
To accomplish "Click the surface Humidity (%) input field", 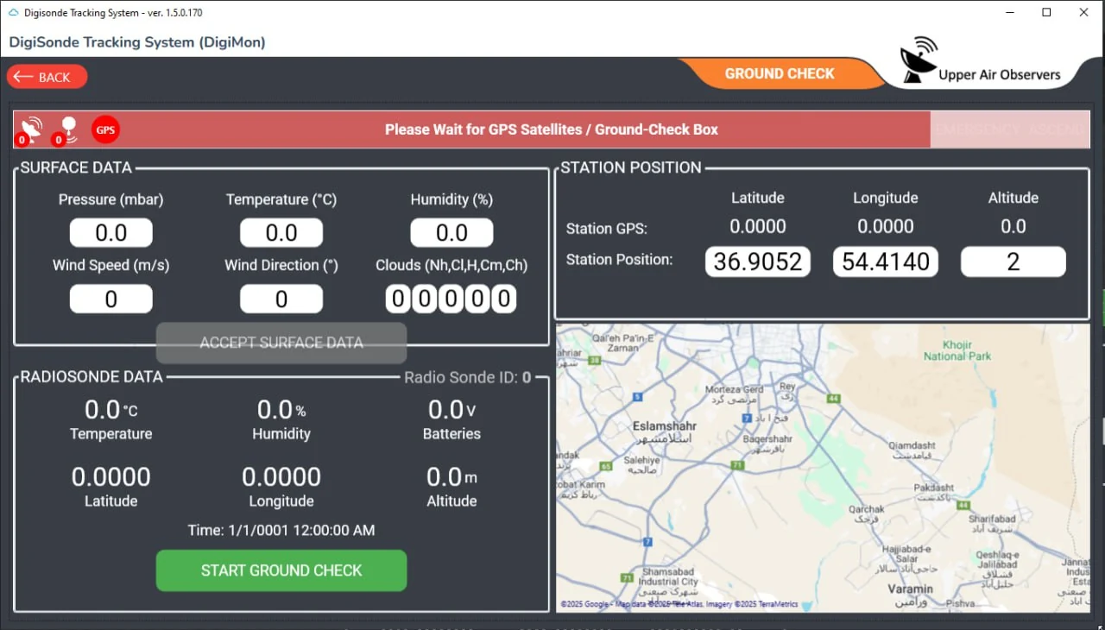I will point(451,233).
